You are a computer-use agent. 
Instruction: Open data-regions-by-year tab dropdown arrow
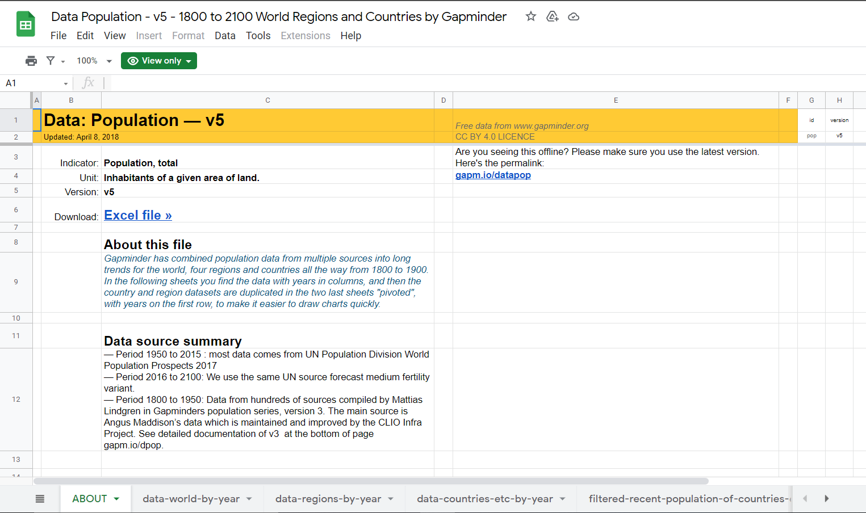tap(391, 499)
